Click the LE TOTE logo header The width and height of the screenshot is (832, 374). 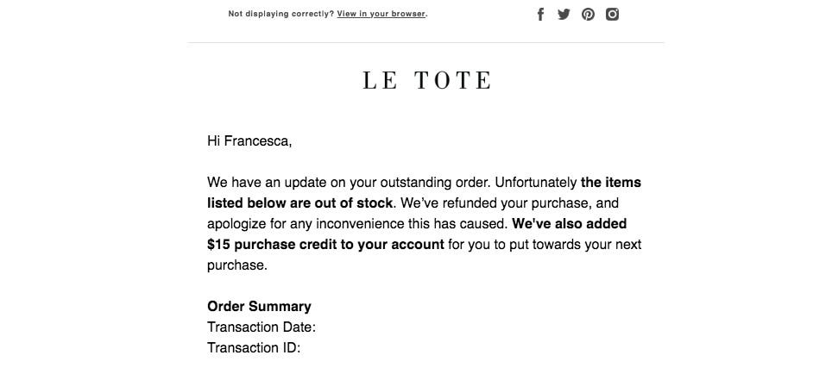[x=426, y=80]
